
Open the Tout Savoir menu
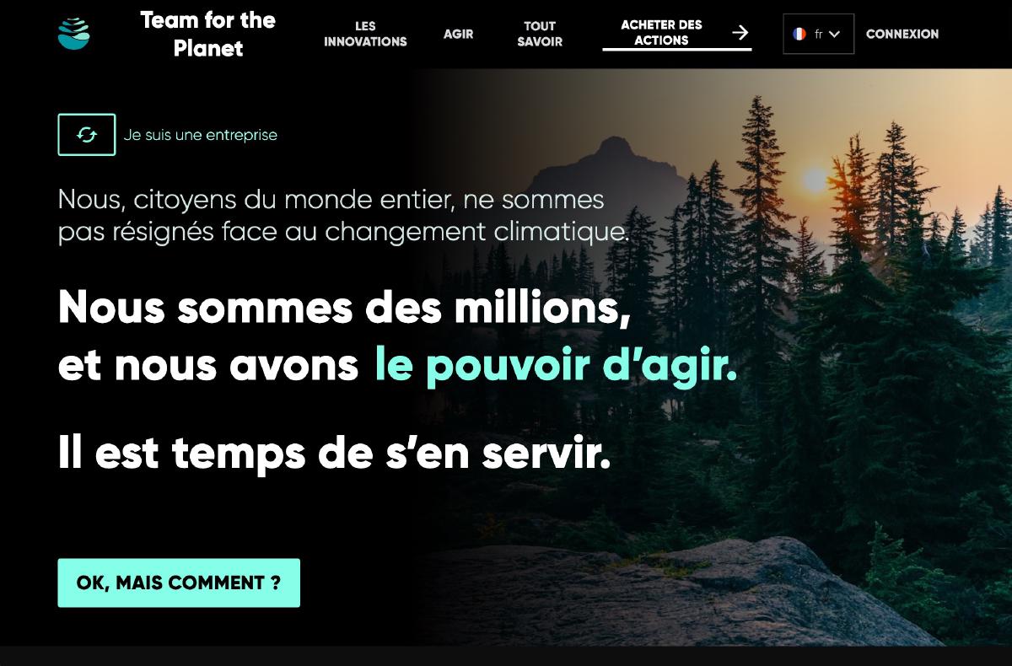pyautogui.click(x=540, y=34)
